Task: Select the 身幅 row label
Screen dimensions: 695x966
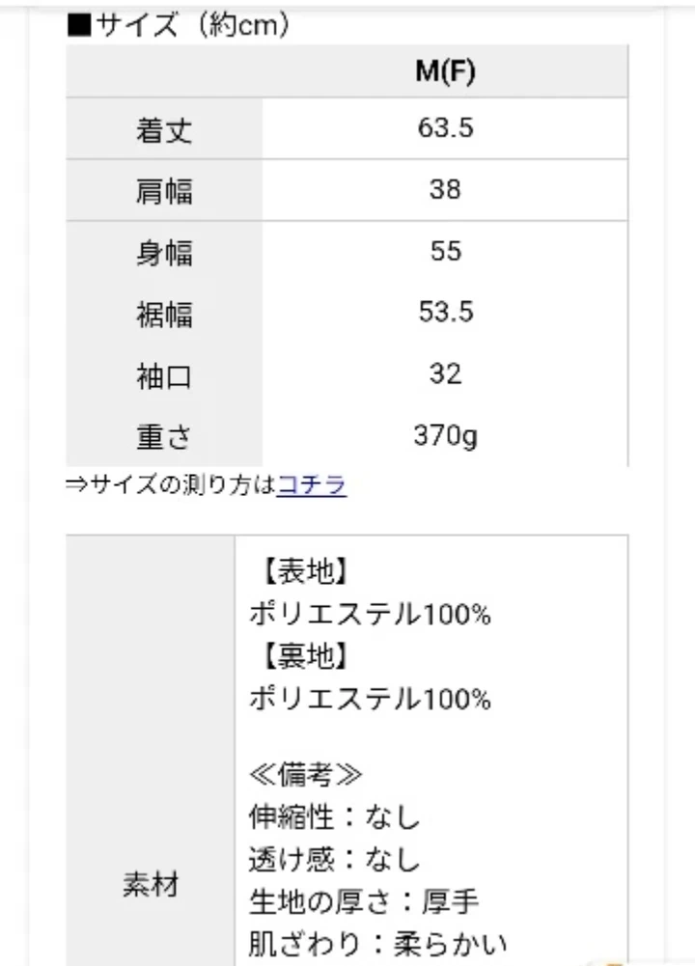Action: [x=164, y=253]
